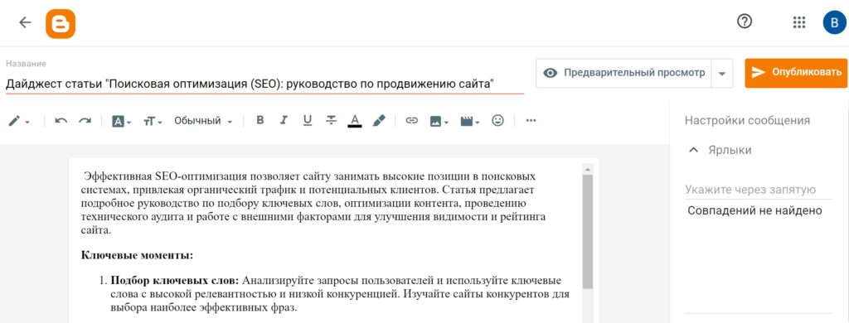
Task: Show more toolbar options
Action: point(531,121)
